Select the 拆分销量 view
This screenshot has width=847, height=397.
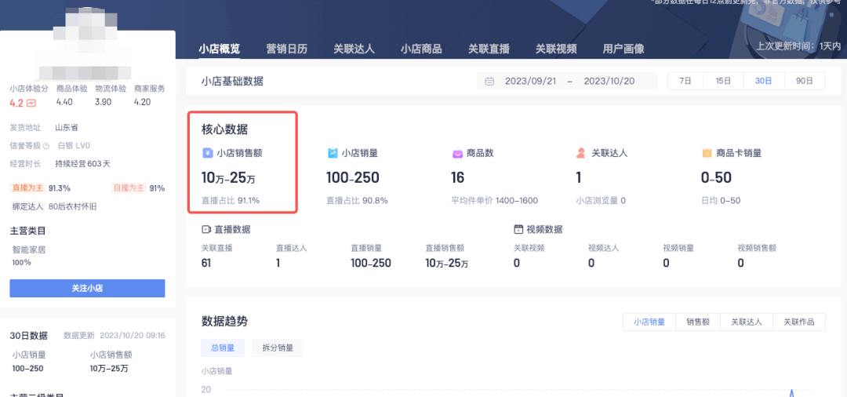coord(278,348)
